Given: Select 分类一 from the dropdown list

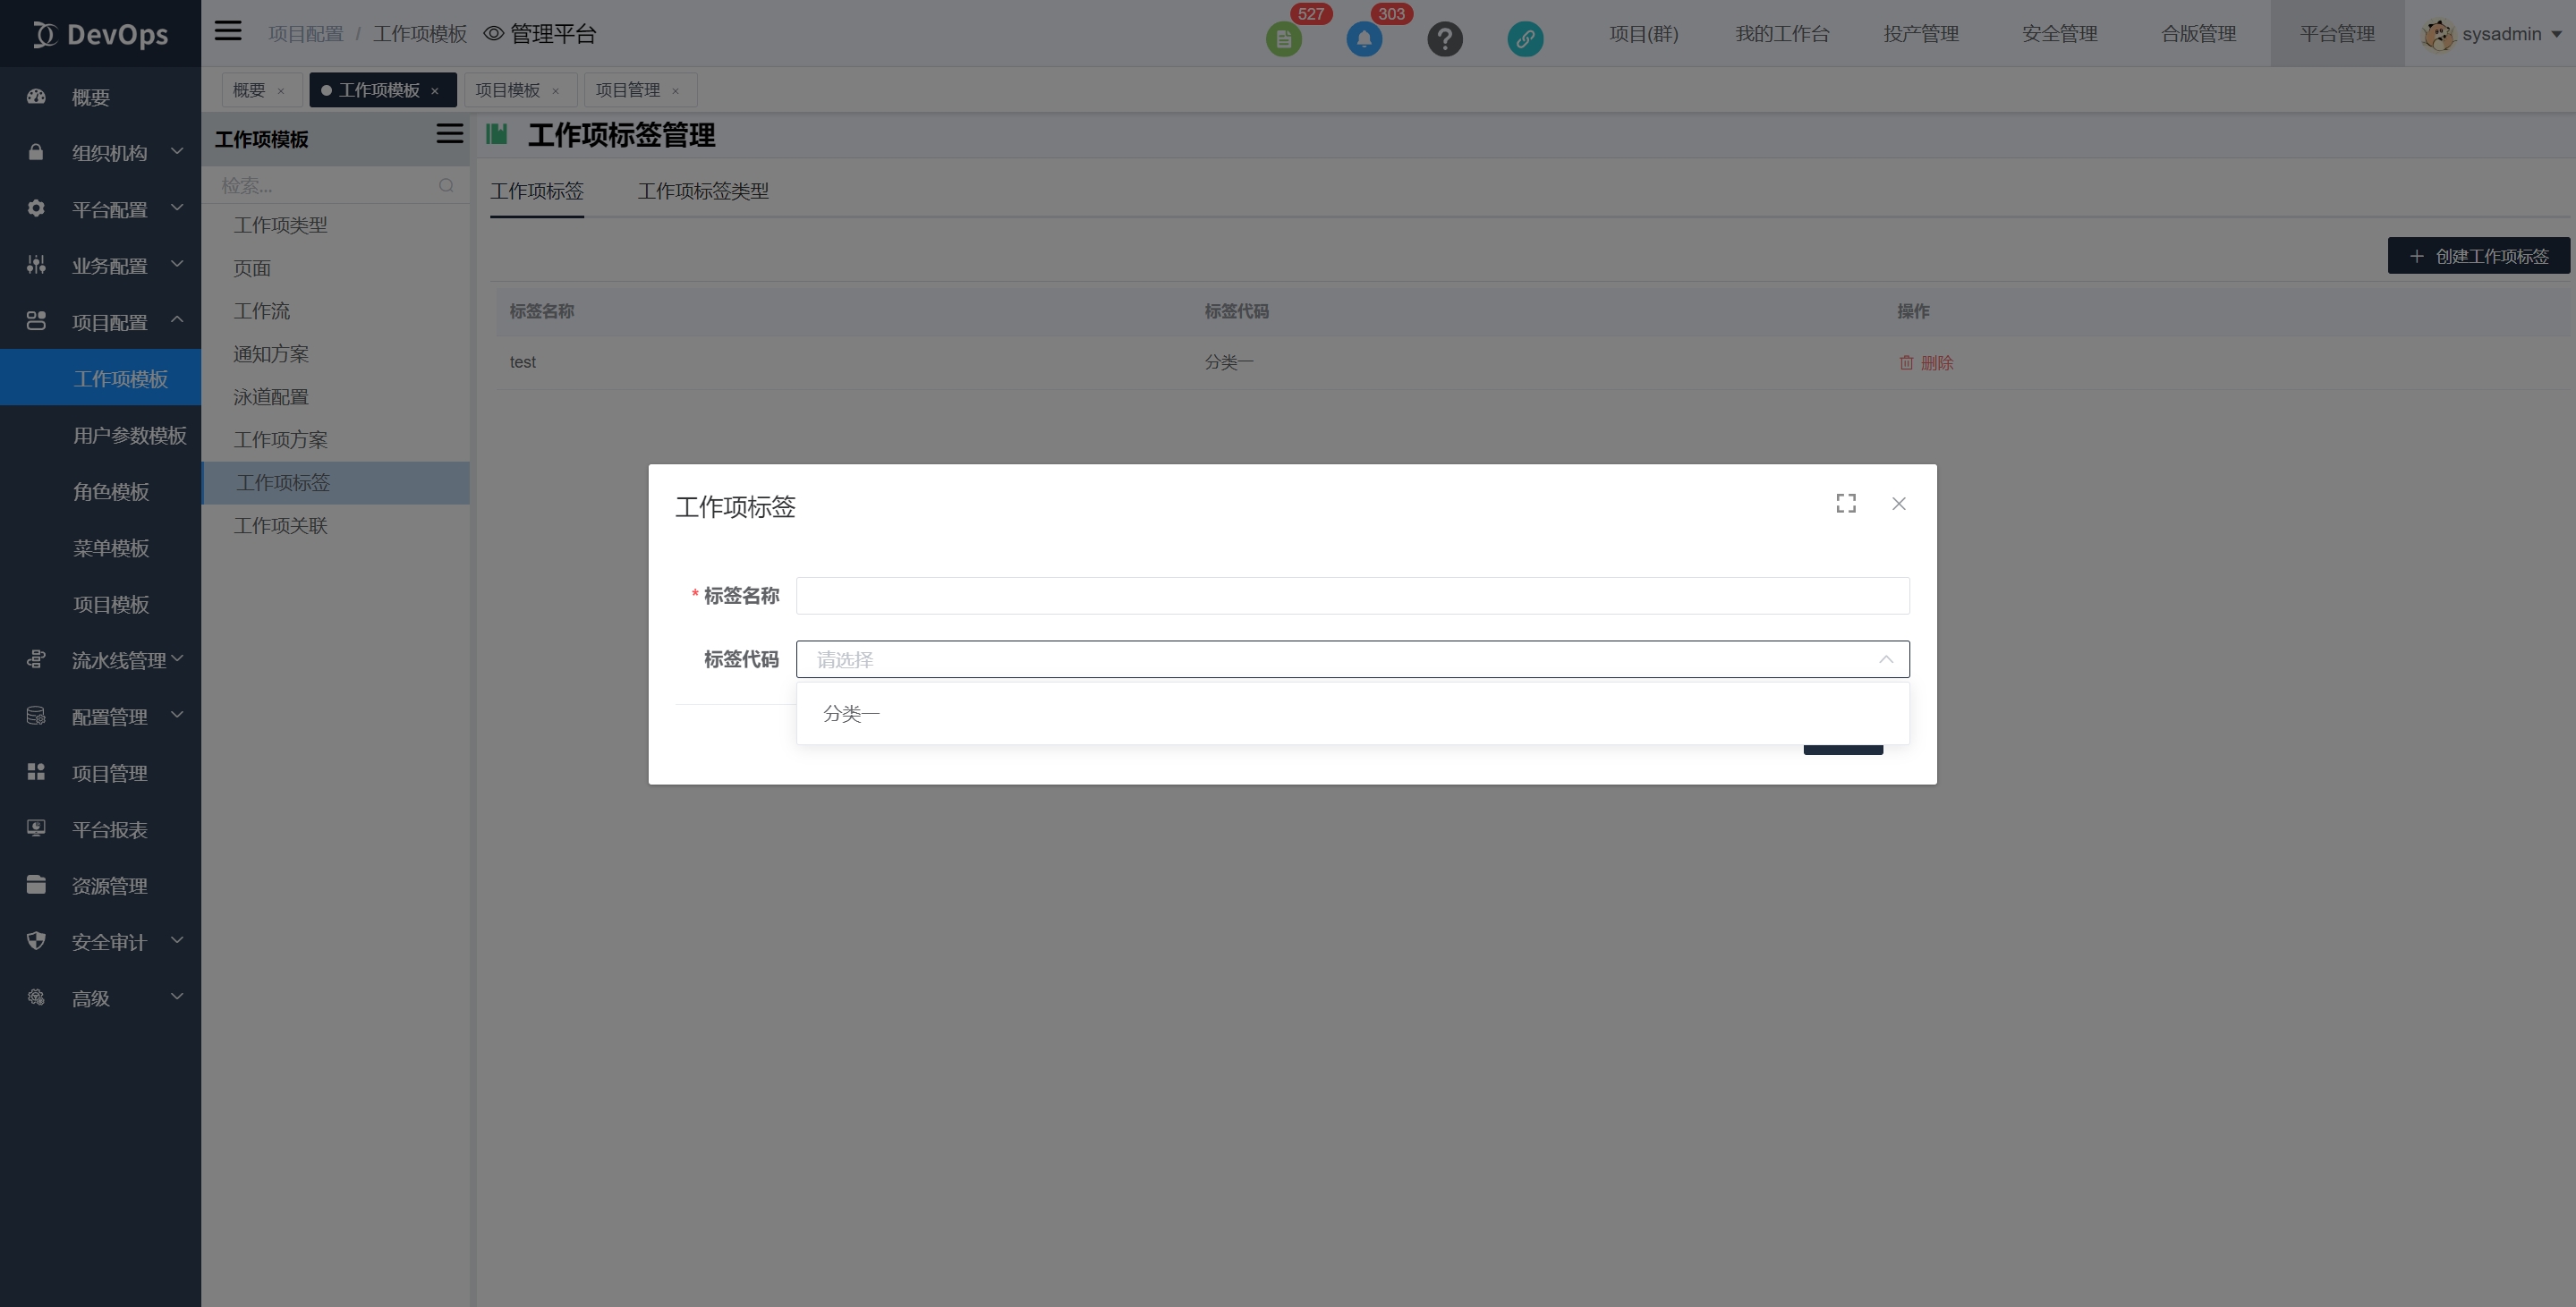Looking at the screenshot, I should pos(851,713).
